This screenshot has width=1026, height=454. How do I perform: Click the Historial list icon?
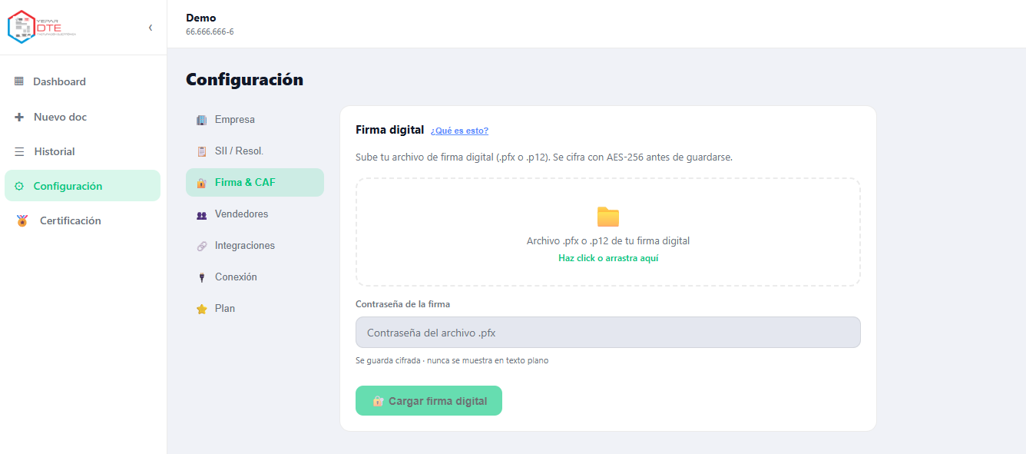click(19, 151)
